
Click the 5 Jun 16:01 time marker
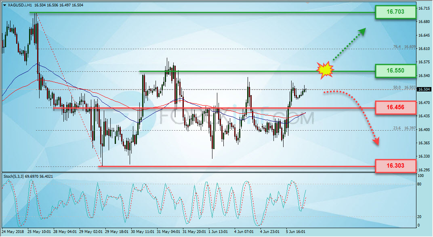296,232
